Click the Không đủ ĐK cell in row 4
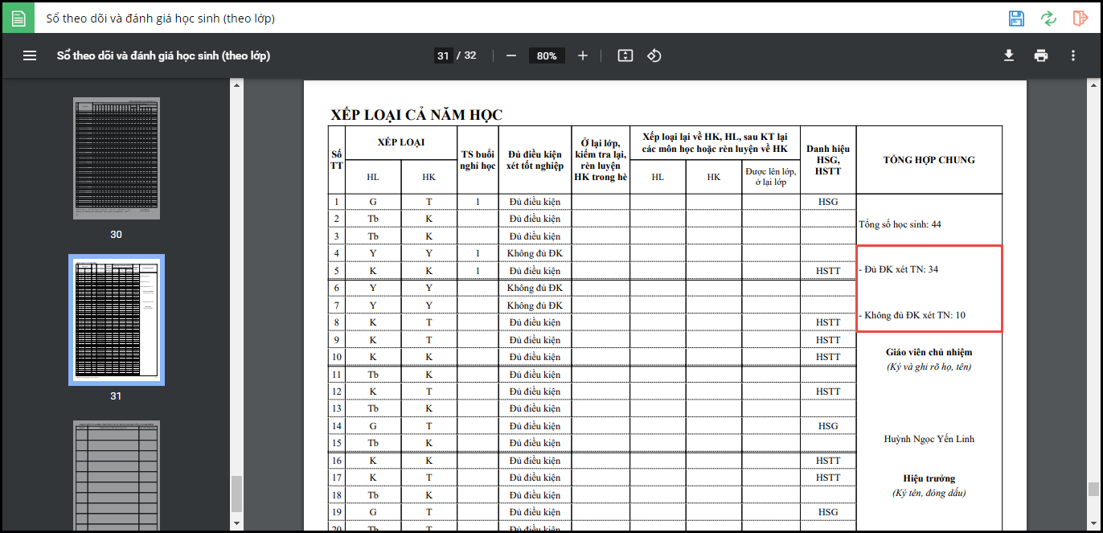Image resolution: width=1103 pixels, height=533 pixels. [x=535, y=253]
